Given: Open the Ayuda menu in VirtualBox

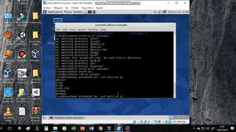Looking at the screenshot, I should [99, 8].
